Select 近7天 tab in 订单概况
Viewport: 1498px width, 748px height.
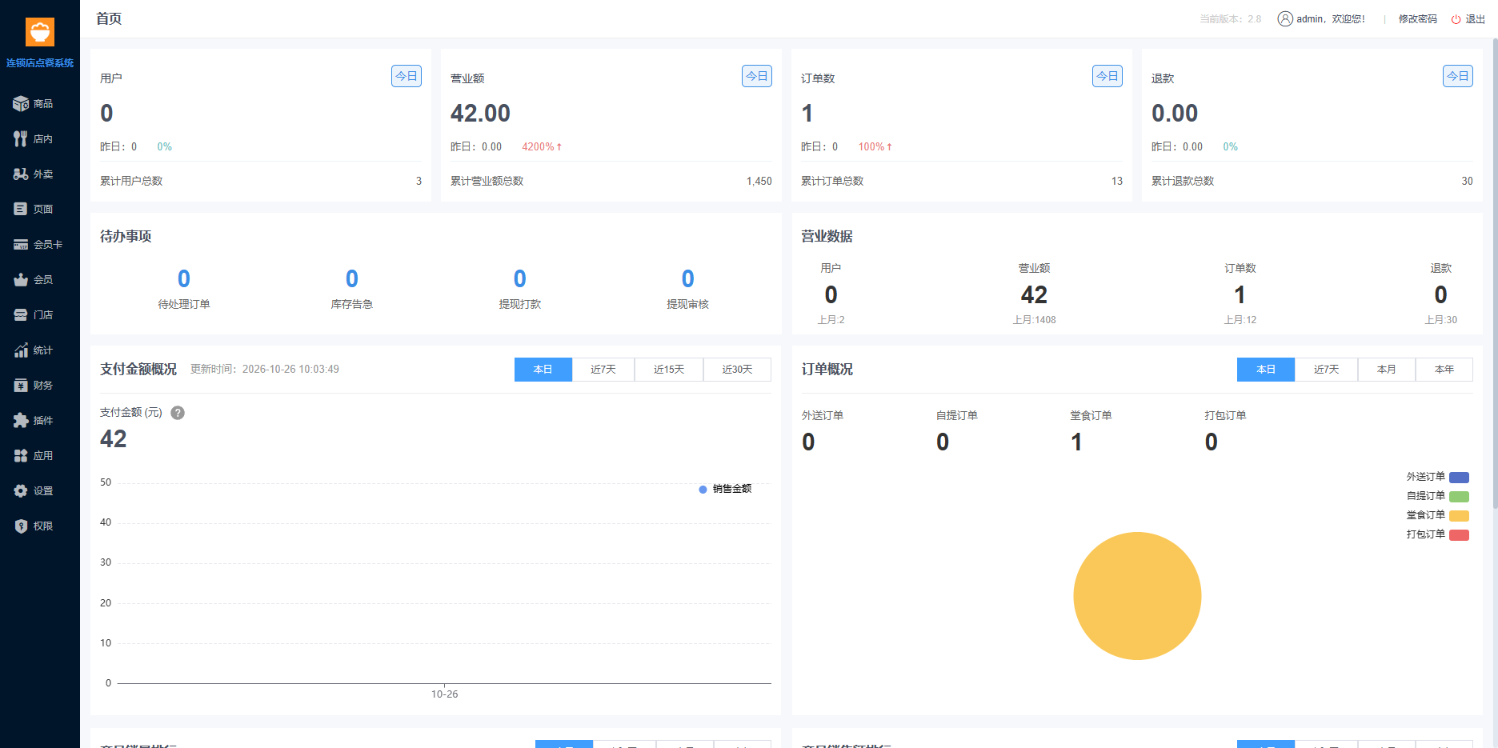(x=1326, y=370)
